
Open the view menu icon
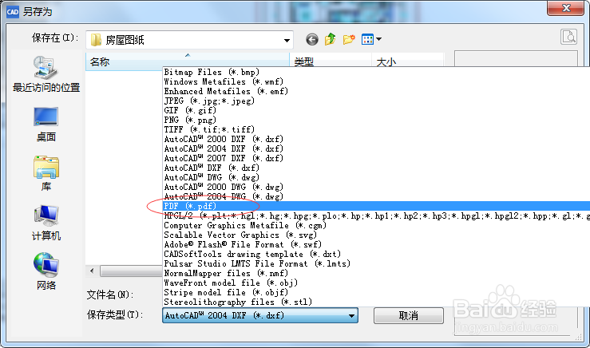[371, 39]
